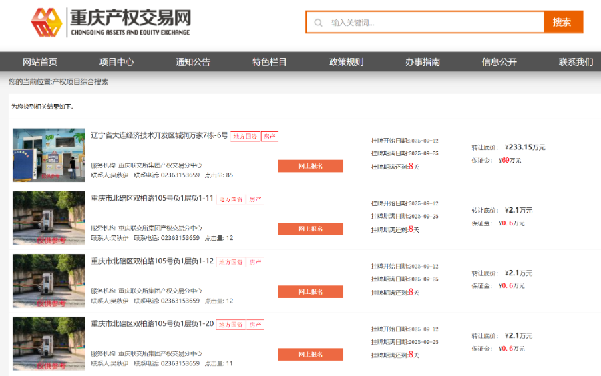Select 通知公告 in the navigation bar
Screen dimensions: 601x376
[193, 62]
